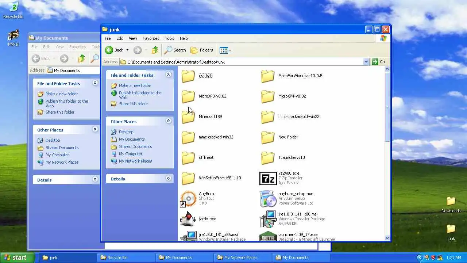Click the Forward button in My Documents window
Screen dimensions: 467x263
(x=64, y=58)
